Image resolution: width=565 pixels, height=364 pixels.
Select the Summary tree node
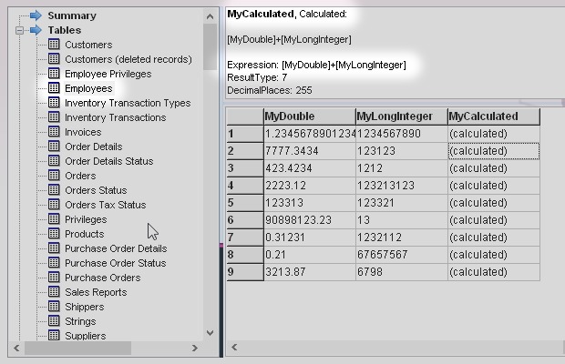point(71,15)
